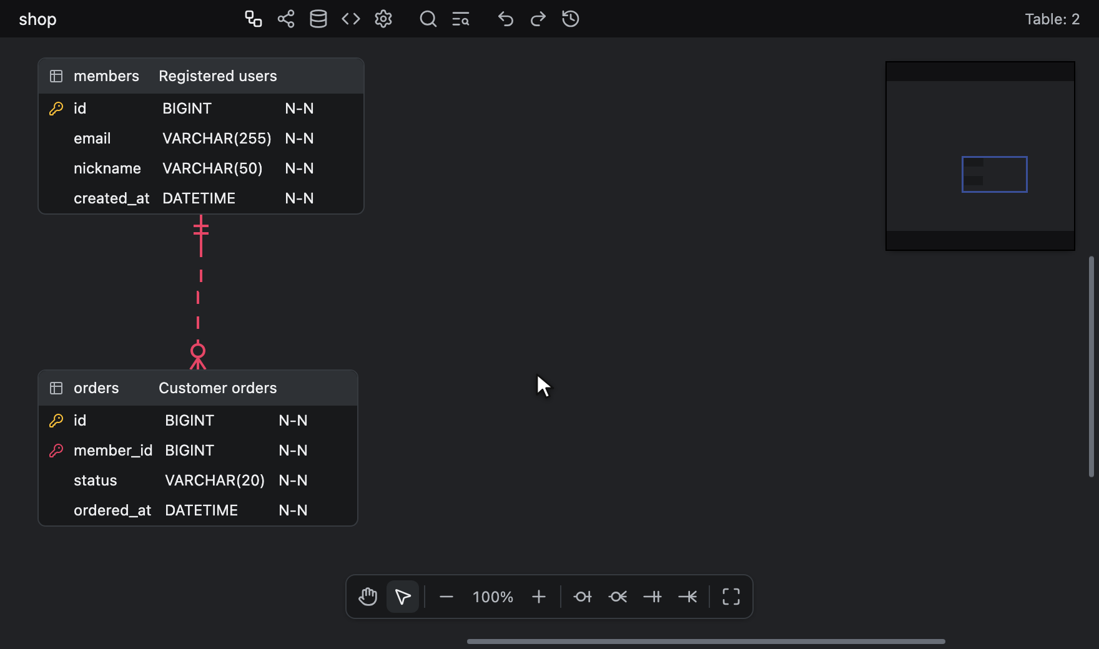Viewport: 1099px width, 649px height.
Task: Choose the one-or-many relationship tool
Action: (687, 597)
